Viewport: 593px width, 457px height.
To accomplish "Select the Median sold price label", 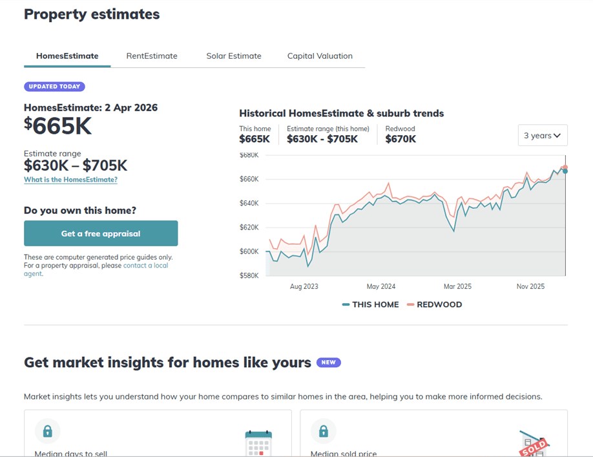I will pos(344,454).
